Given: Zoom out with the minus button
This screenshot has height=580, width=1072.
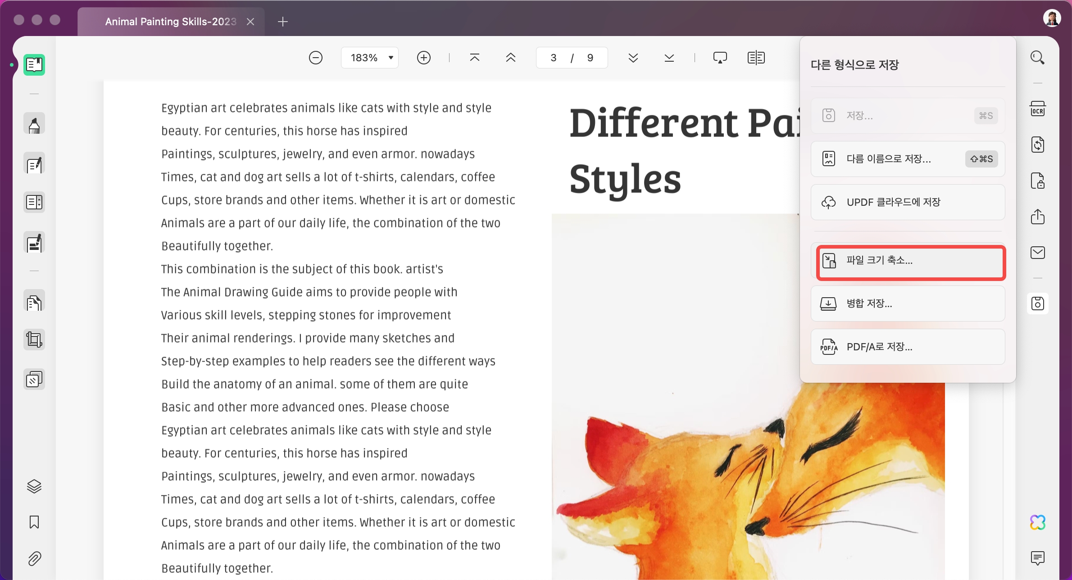Looking at the screenshot, I should tap(316, 58).
